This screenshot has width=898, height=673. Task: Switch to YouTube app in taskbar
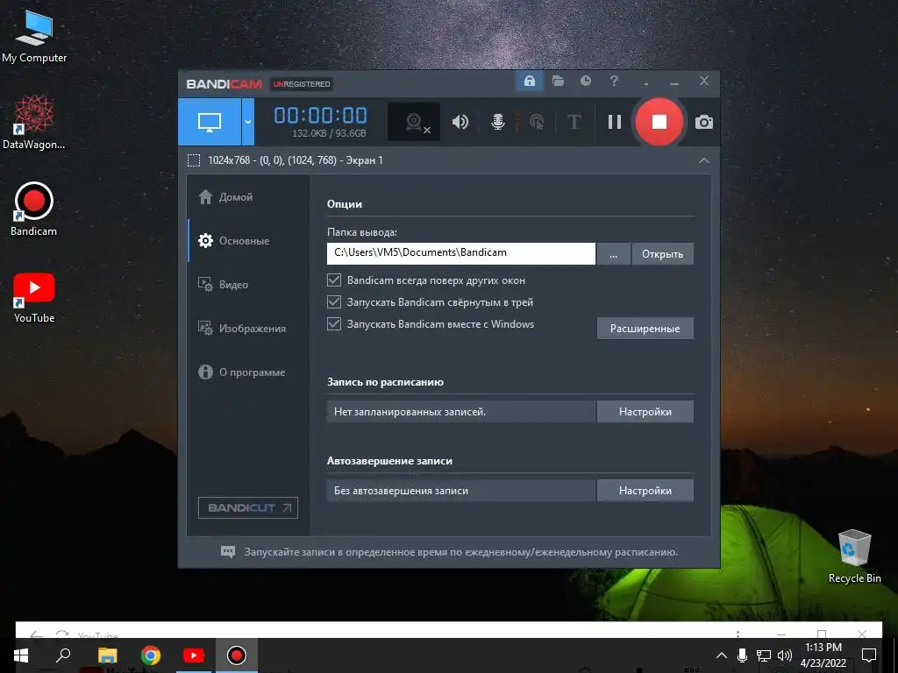pos(194,655)
